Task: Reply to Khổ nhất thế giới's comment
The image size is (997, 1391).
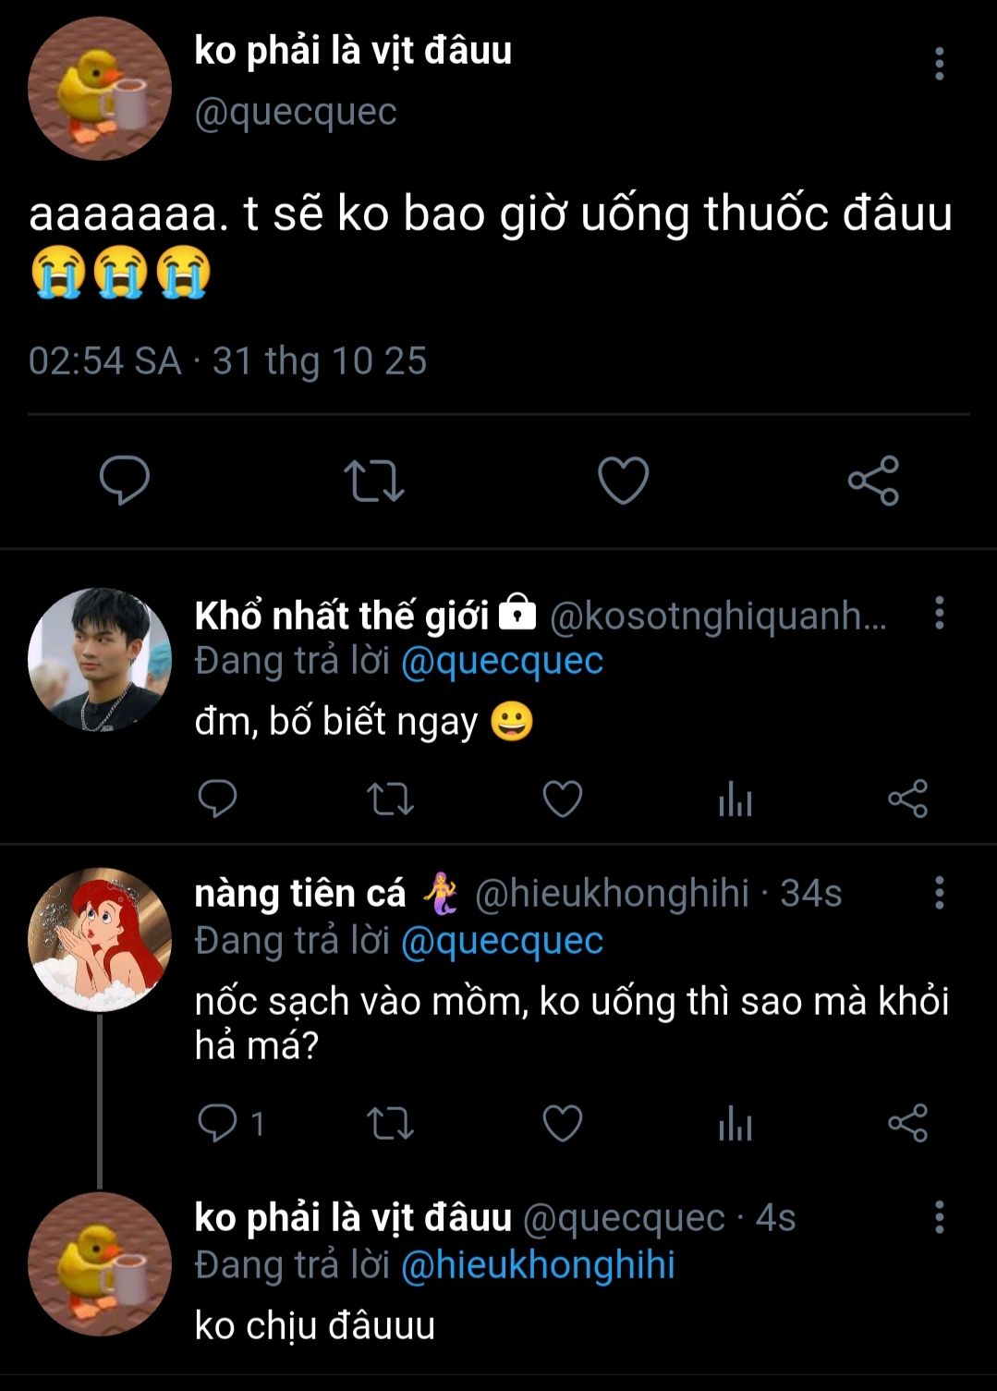Action: [218, 799]
